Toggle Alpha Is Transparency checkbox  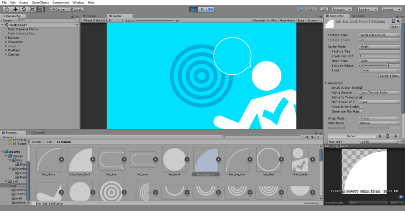click(361, 97)
